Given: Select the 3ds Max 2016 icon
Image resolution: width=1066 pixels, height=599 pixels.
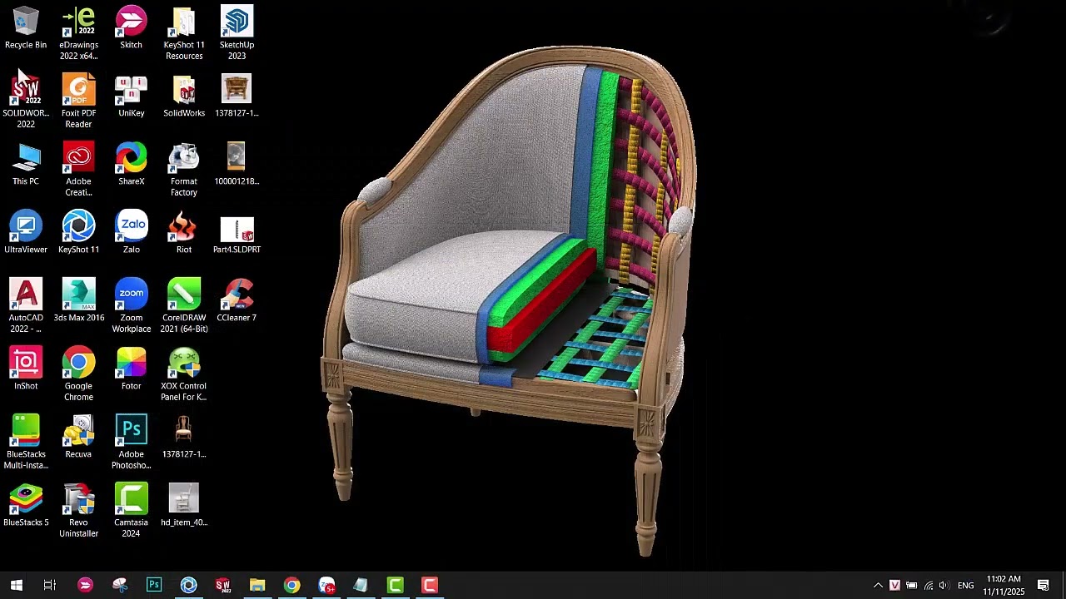Looking at the screenshot, I should 78,301.
